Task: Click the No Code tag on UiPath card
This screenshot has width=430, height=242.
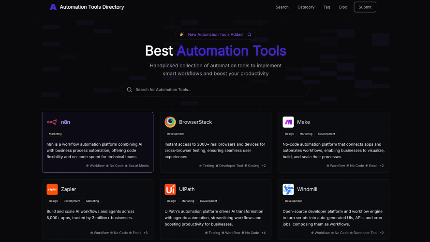Action: 251,233
